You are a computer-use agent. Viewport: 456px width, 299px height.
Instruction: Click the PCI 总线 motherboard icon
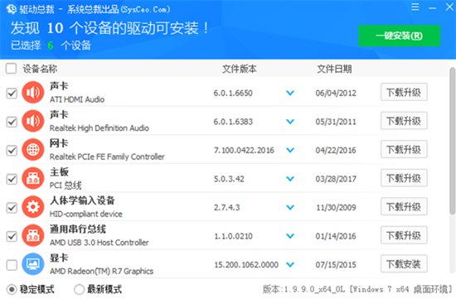[33, 178]
